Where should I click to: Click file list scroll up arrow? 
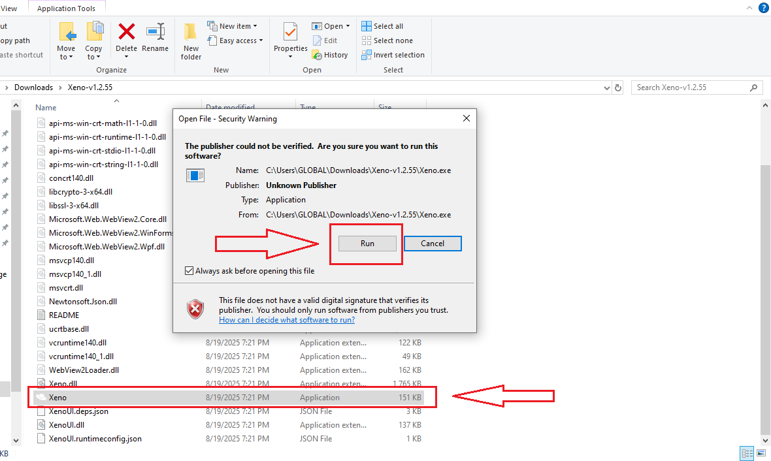pyautogui.click(x=765, y=105)
